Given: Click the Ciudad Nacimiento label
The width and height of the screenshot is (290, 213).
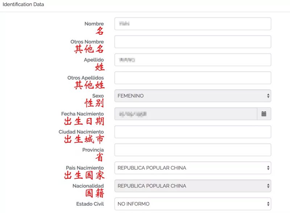Looking at the screenshot, I should (x=81, y=132).
